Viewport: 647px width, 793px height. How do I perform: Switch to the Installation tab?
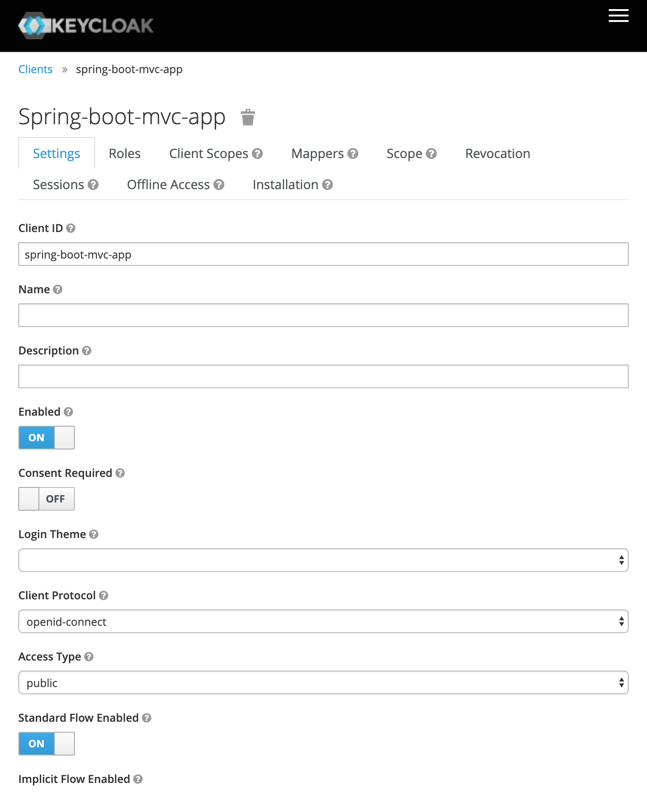[286, 185]
